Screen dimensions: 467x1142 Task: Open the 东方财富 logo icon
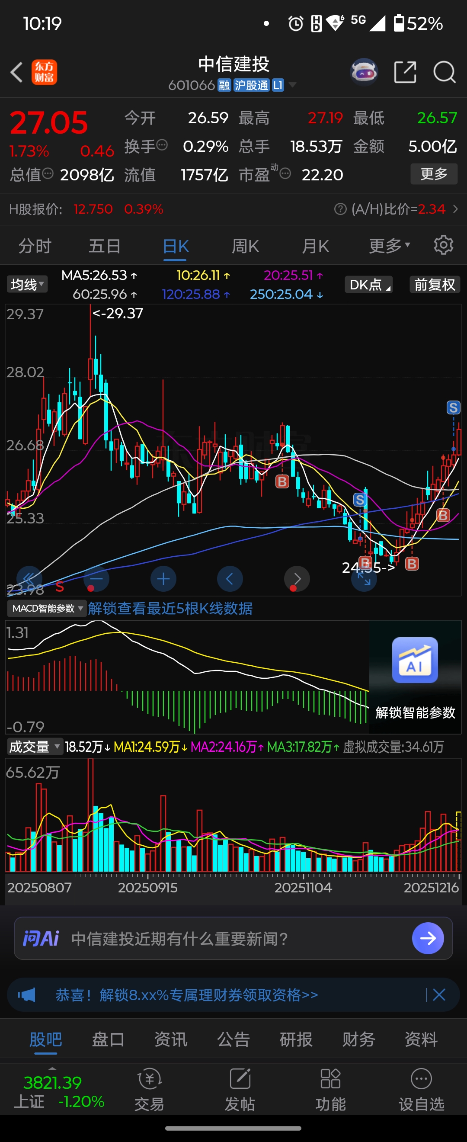44,72
